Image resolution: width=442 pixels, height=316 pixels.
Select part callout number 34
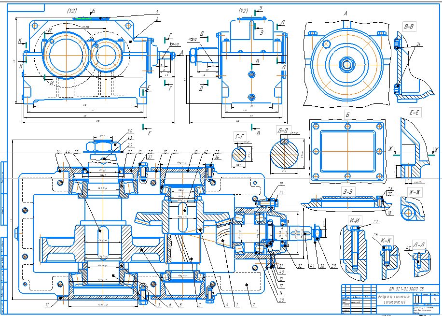point(418,44)
